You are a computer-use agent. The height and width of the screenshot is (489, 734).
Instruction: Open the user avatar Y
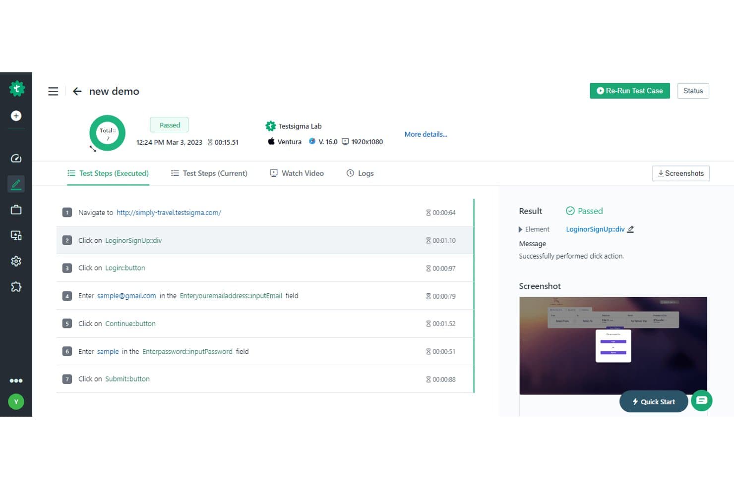16,402
